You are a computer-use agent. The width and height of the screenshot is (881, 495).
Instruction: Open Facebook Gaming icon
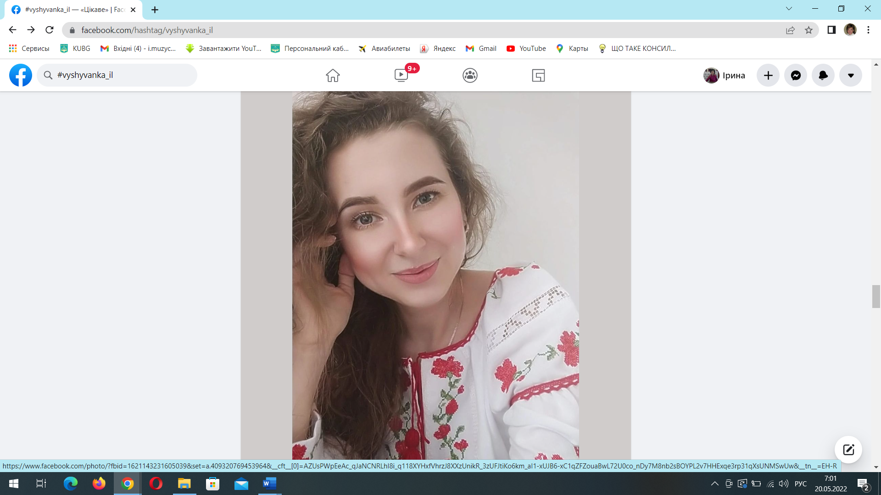click(538, 75)
